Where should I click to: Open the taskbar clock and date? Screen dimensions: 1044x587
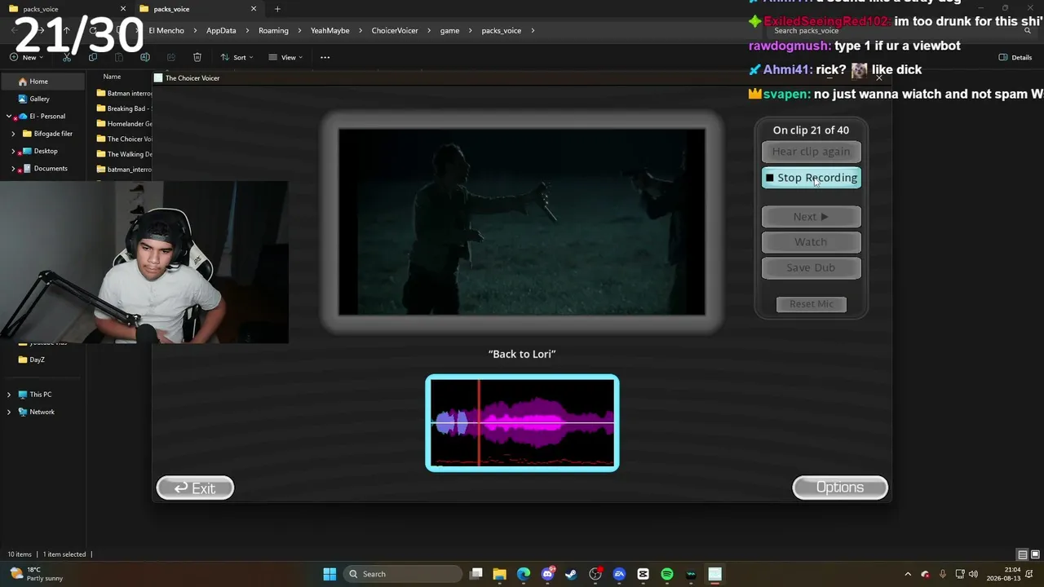[x=1003, y=574]
